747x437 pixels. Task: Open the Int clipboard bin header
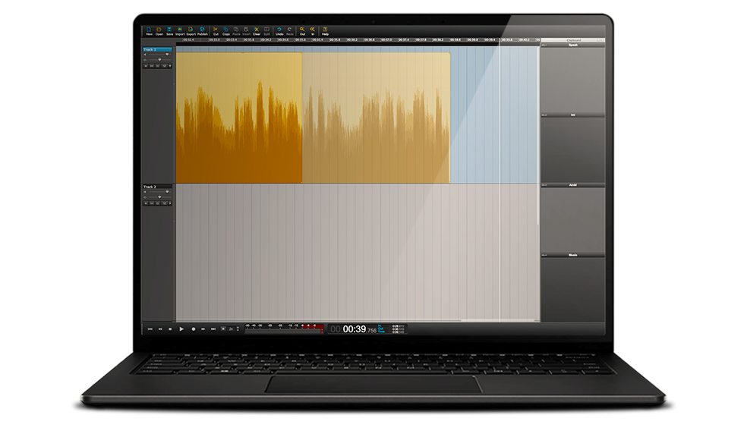coord(572,115)
